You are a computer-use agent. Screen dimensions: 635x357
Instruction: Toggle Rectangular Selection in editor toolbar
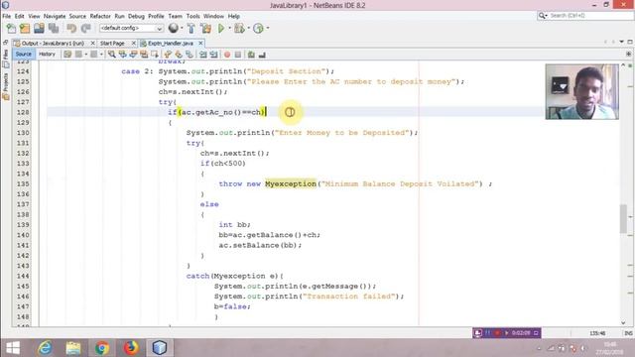pos(155,55)
